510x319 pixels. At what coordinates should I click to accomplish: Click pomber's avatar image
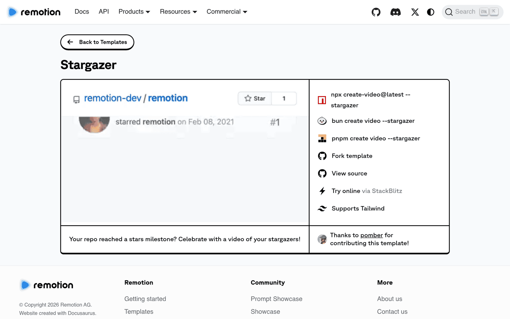pos(322,239)
